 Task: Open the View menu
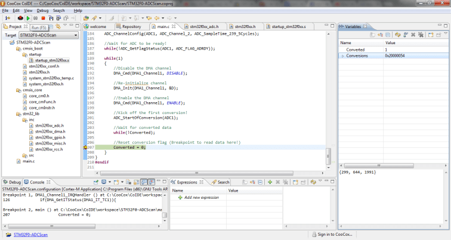click(28, 11)
